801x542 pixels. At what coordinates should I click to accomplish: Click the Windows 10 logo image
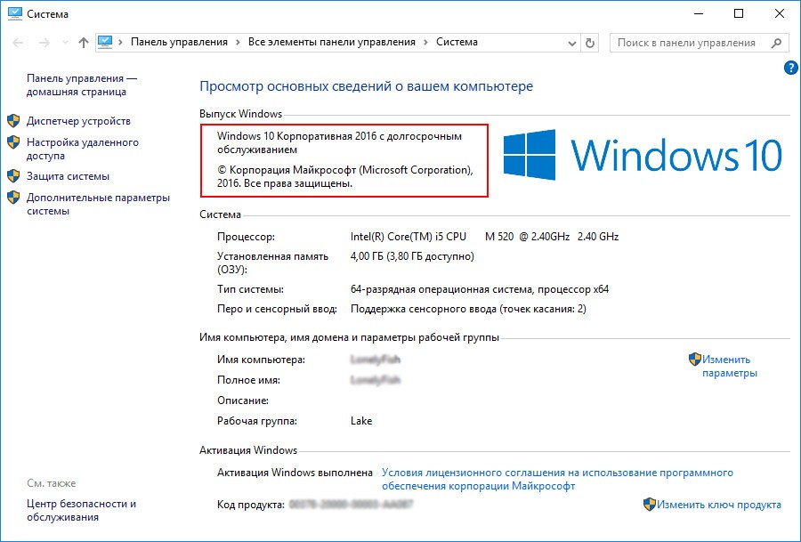642,155
